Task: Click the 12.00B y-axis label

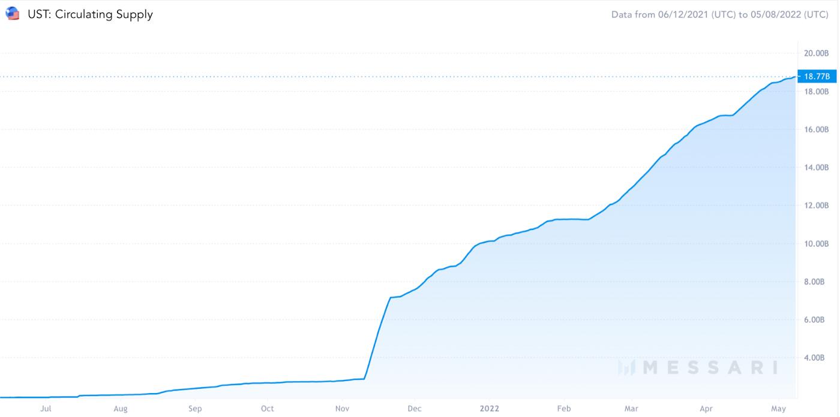Action: point(816,206)
